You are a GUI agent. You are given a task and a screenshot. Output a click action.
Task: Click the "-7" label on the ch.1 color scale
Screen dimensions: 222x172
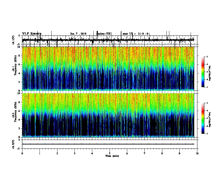(x=207, y=87)
